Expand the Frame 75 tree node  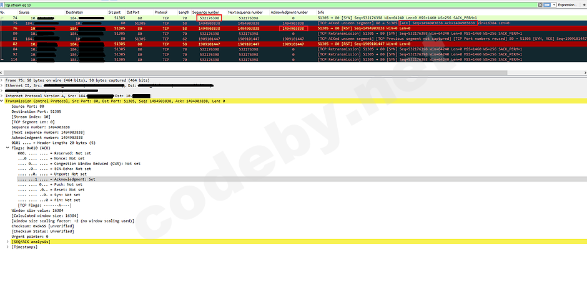click(1, 80)
